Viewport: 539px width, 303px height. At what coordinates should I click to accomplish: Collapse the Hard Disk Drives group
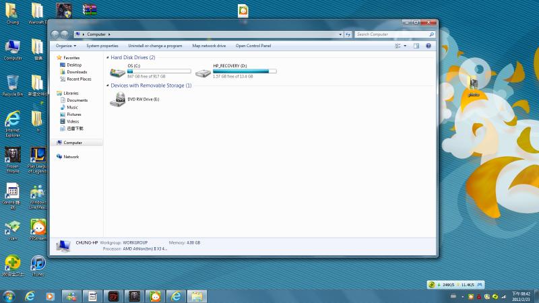pyautogui.click(x=108, y=58)
